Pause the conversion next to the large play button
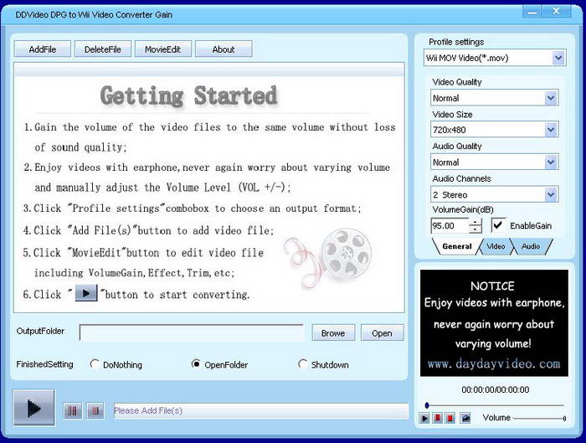586x443 pixels. (73, 411)
